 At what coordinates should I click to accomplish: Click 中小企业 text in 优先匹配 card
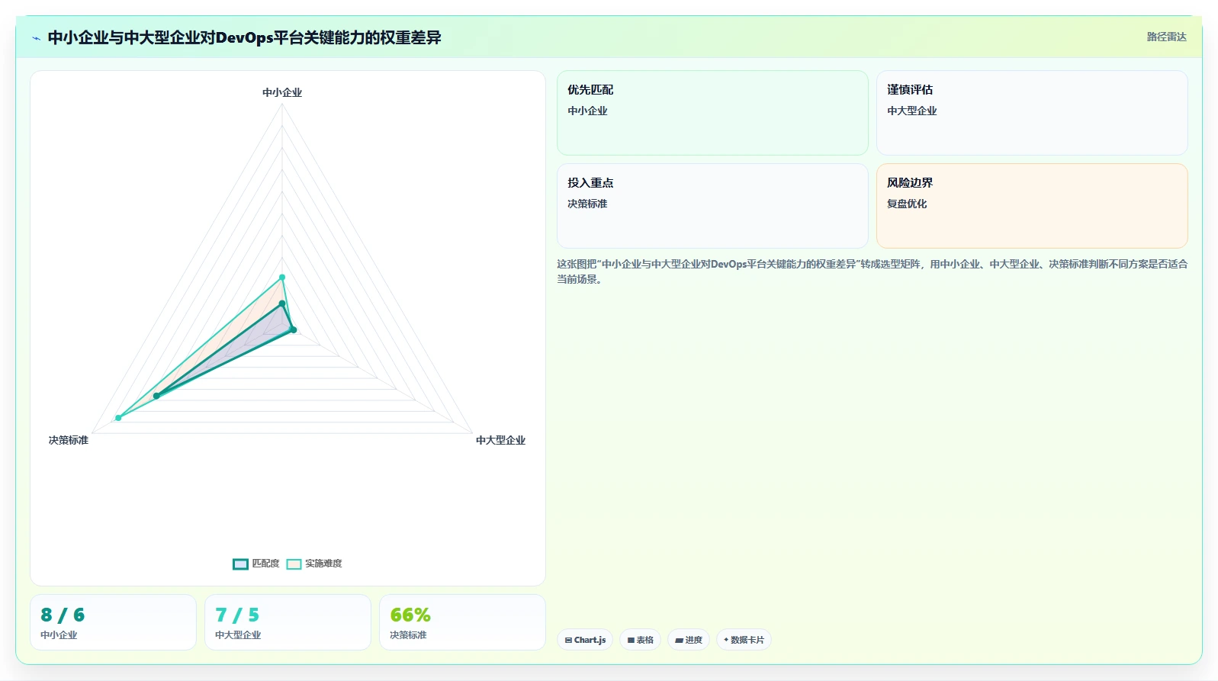click(587, 111)
